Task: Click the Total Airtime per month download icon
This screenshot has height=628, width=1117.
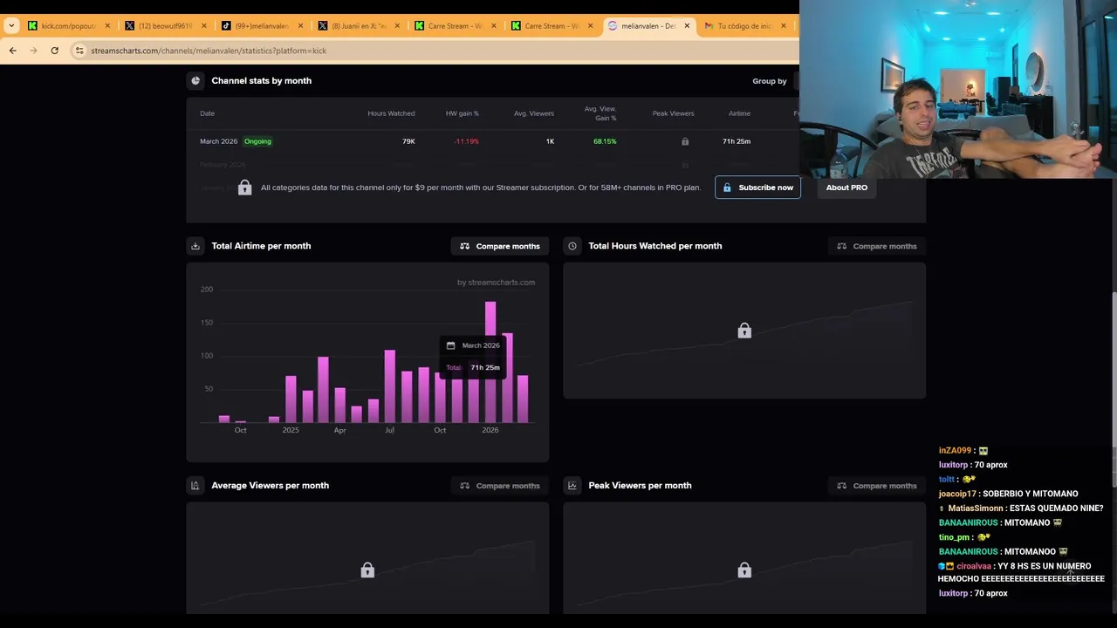Action: 195,246
